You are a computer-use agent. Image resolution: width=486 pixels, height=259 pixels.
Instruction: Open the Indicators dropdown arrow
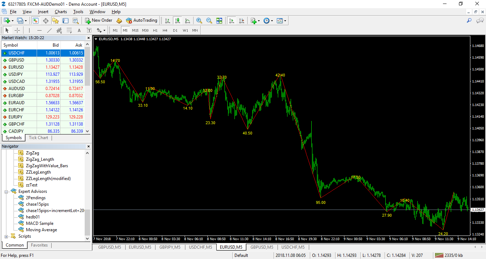(x=259, y=21)
